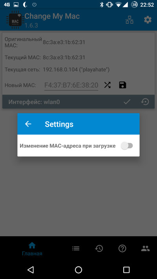Tap the Android home navigation button
Screen dimensions: 157x279
click(78, 270)
